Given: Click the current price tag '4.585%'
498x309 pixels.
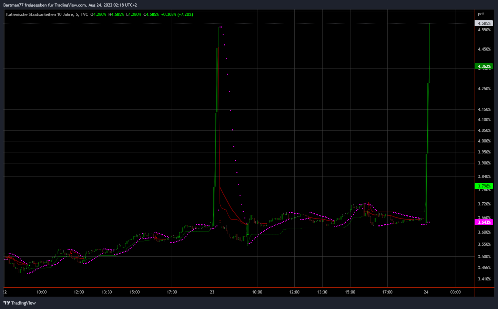Looking at the screenshot, I should tap(484, 23).
